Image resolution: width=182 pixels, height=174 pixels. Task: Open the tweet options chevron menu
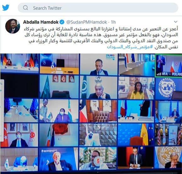pos(176,22)
